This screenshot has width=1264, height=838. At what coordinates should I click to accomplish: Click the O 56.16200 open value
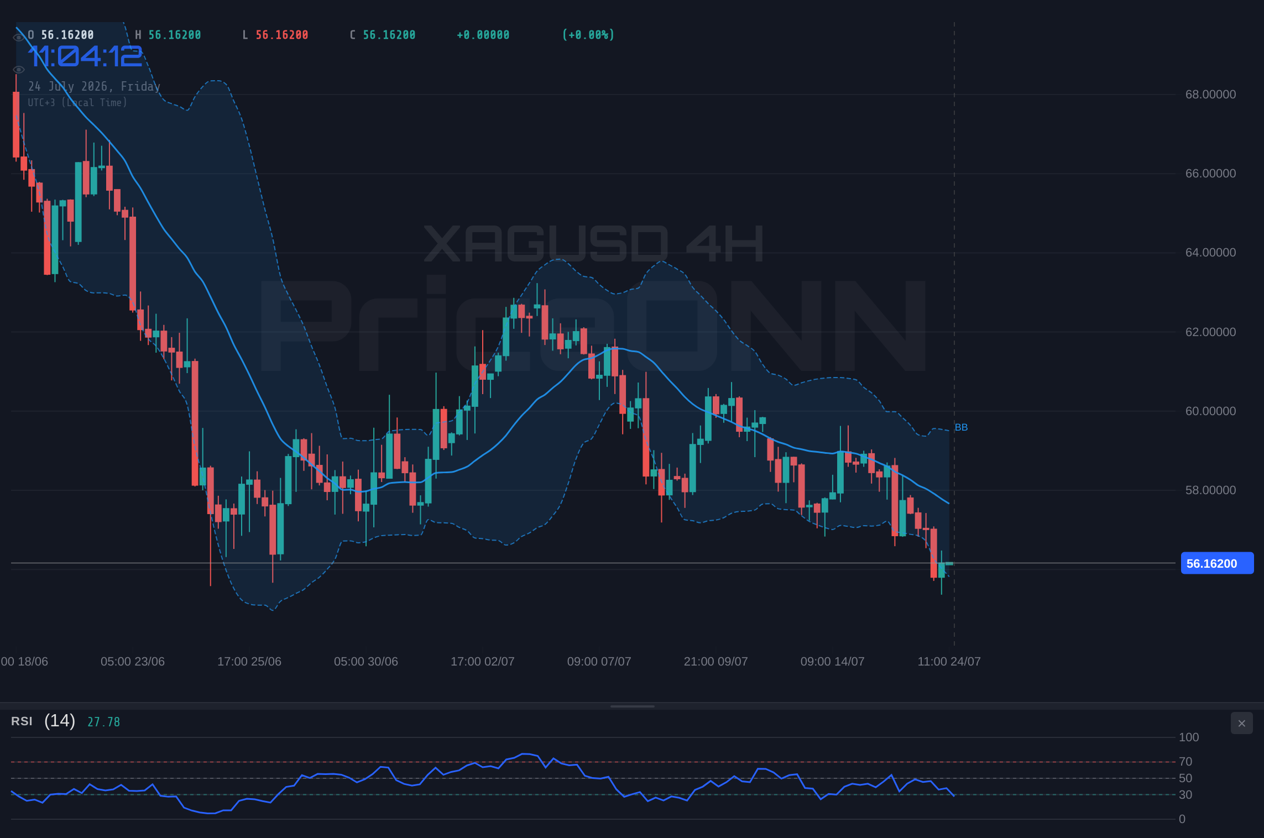(61, 35)
